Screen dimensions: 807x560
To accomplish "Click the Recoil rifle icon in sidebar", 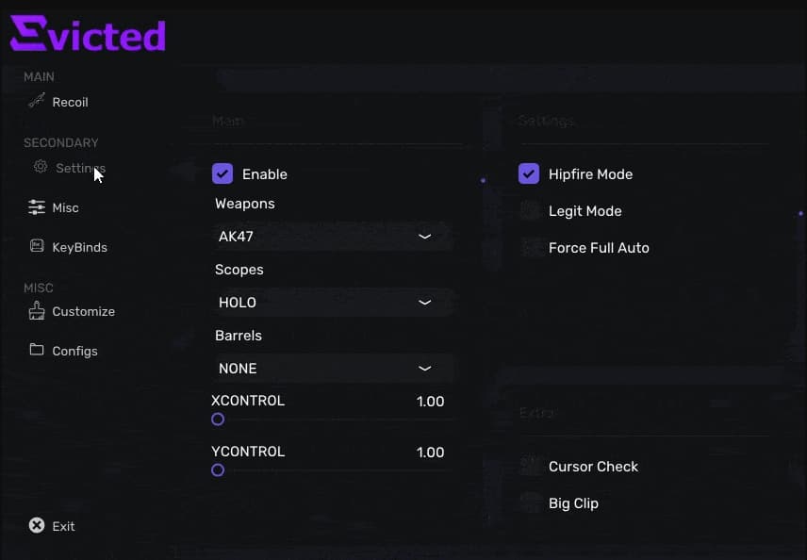I will click(x=37, y=101).
